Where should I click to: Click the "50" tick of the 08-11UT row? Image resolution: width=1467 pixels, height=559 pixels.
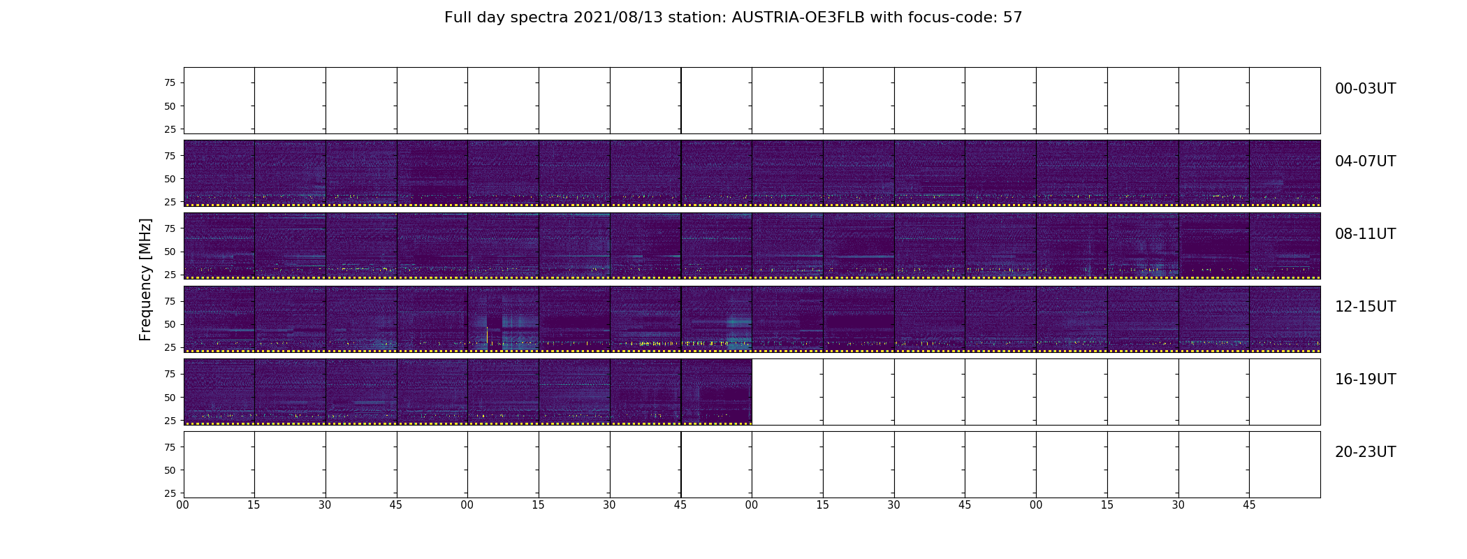point(170,252)
